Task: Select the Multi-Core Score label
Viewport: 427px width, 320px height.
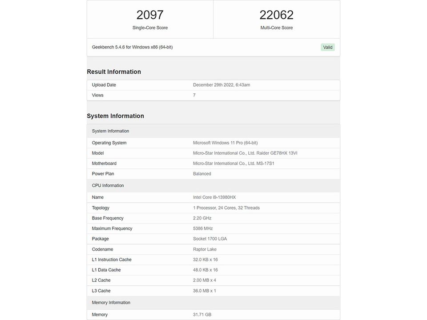Action: [277, 28]
